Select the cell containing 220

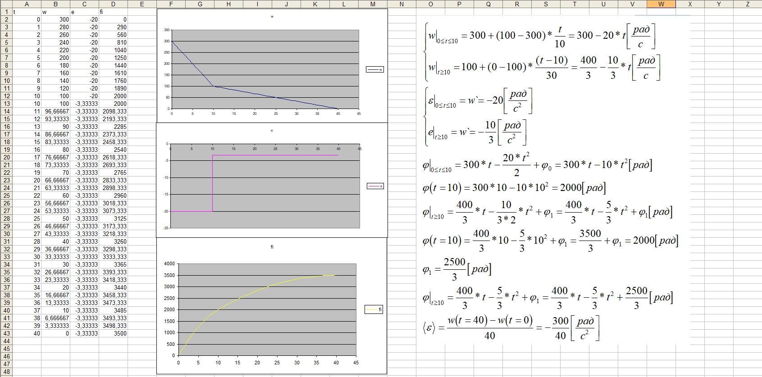pos(55,50)
